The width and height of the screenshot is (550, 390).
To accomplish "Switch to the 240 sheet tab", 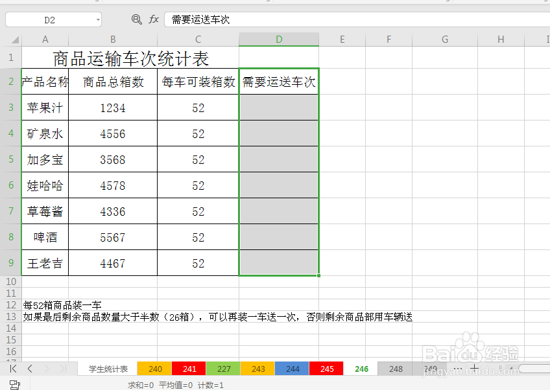I will coord(154,369).
